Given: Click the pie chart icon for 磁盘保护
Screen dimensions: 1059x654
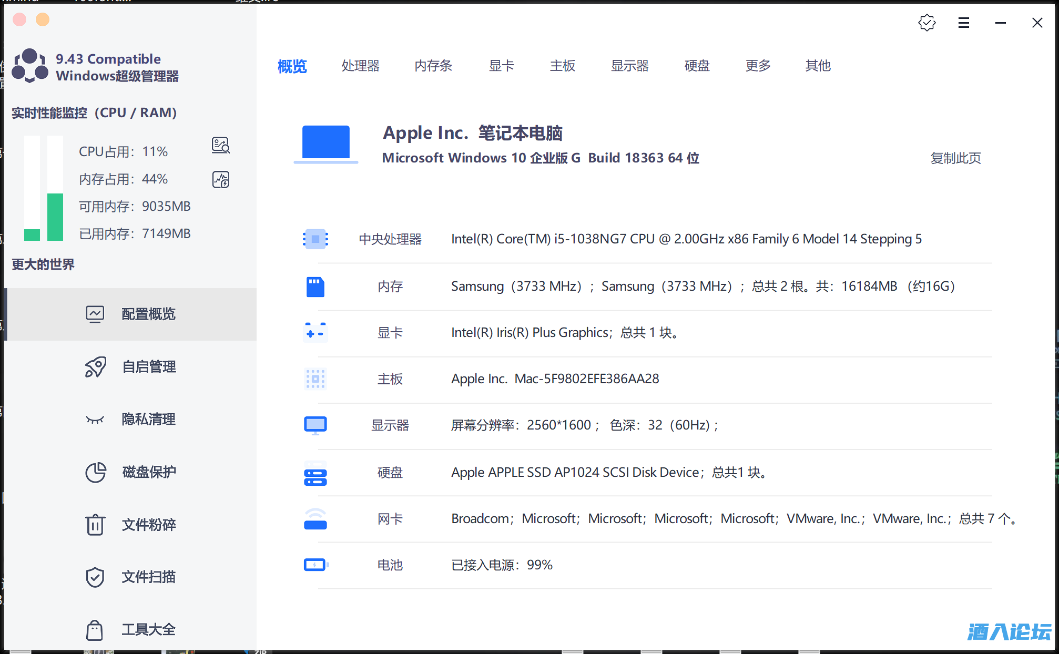Looking at the screenshot, I should (x=95, y=472).
